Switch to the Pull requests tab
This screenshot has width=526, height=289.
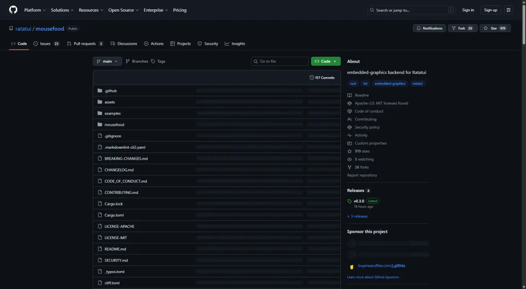85,44
